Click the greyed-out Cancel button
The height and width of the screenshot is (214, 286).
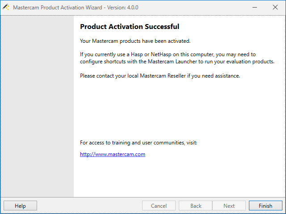[159, 206]
